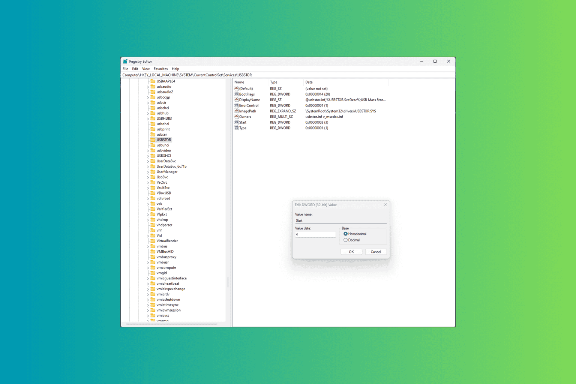Select the UsoSvc key

click(x=162, y=177)
